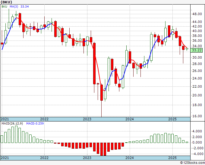This screenshot has width=205, height=165.
Task: Click the 2025 label on MACD timeline
Action: point(172,158)
